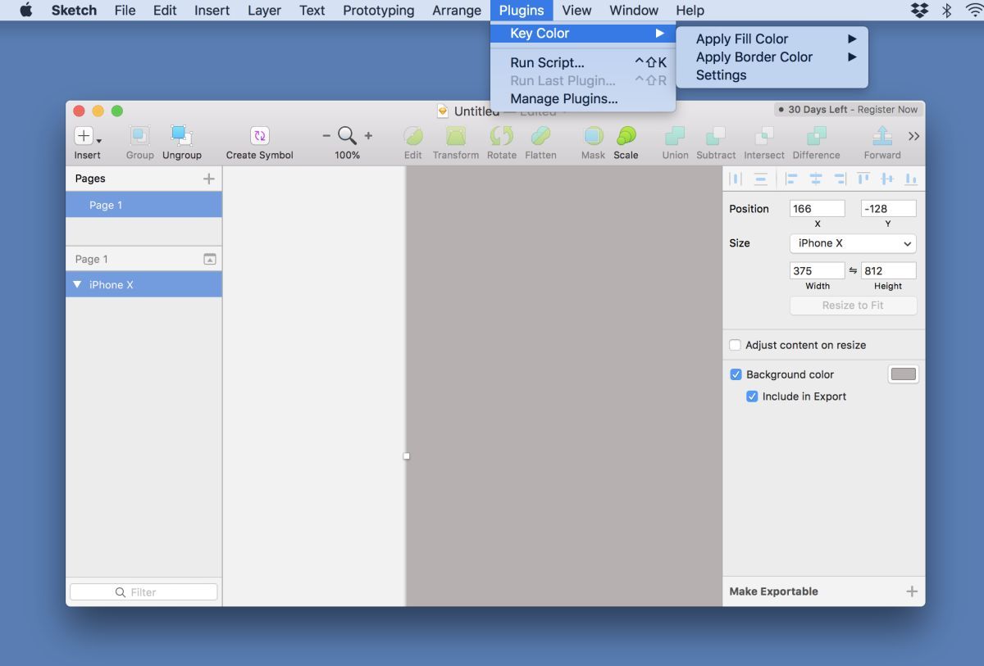Viewport: 984px width, 666px height.
Task: Click the Resize to Fit button
Action: point(853,305)
